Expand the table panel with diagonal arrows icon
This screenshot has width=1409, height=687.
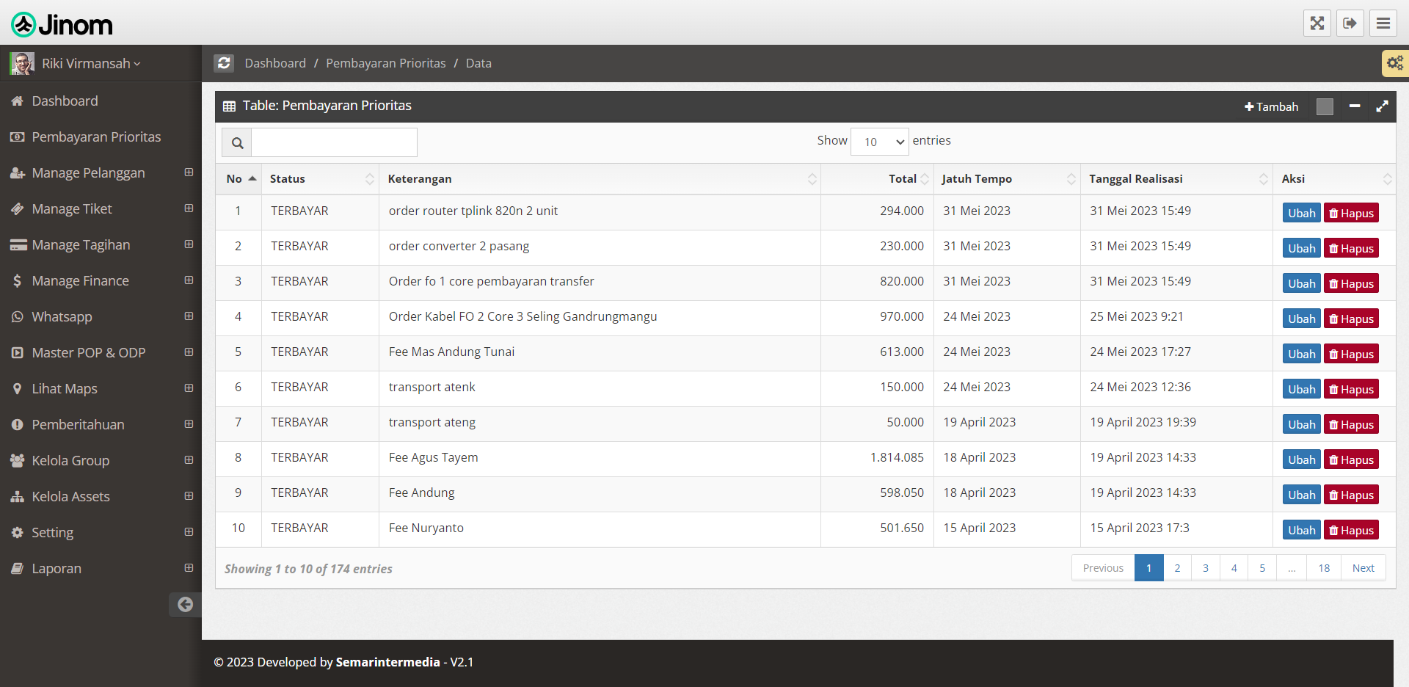click(1383, 106)
